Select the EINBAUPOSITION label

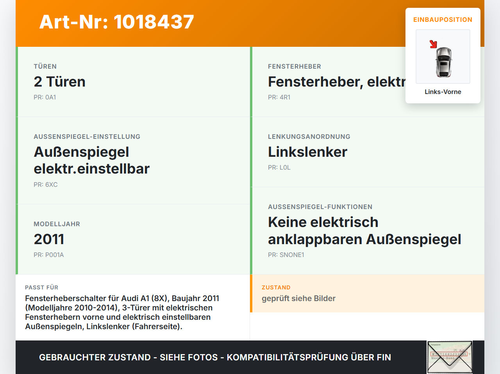443,19
